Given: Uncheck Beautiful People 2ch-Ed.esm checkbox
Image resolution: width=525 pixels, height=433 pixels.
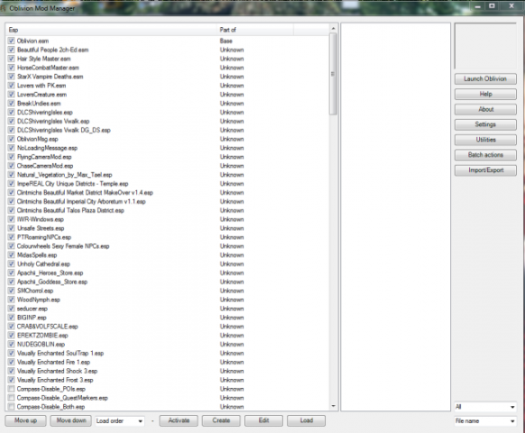Looking at the screenshot, I should 12,50.
